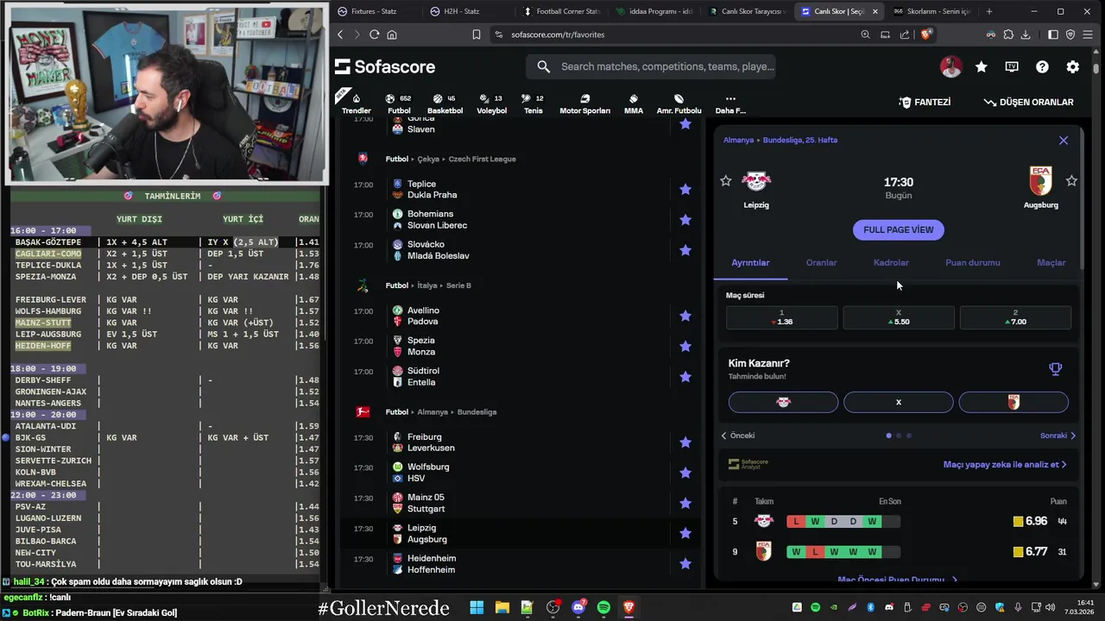The image size is (1105, 621).
Task: Open the TV schedule icon in header
Action: point(1012,66)
